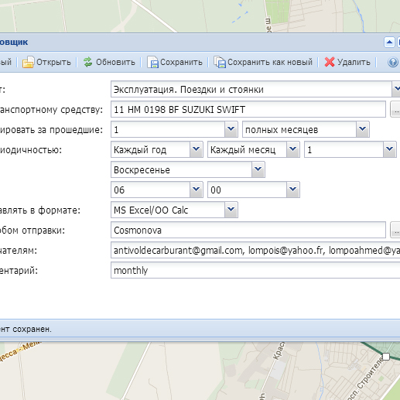Screen dimensions: 400x400
Task: Open the minutes dropdown showing 00
Action: [x=292, y=190]
